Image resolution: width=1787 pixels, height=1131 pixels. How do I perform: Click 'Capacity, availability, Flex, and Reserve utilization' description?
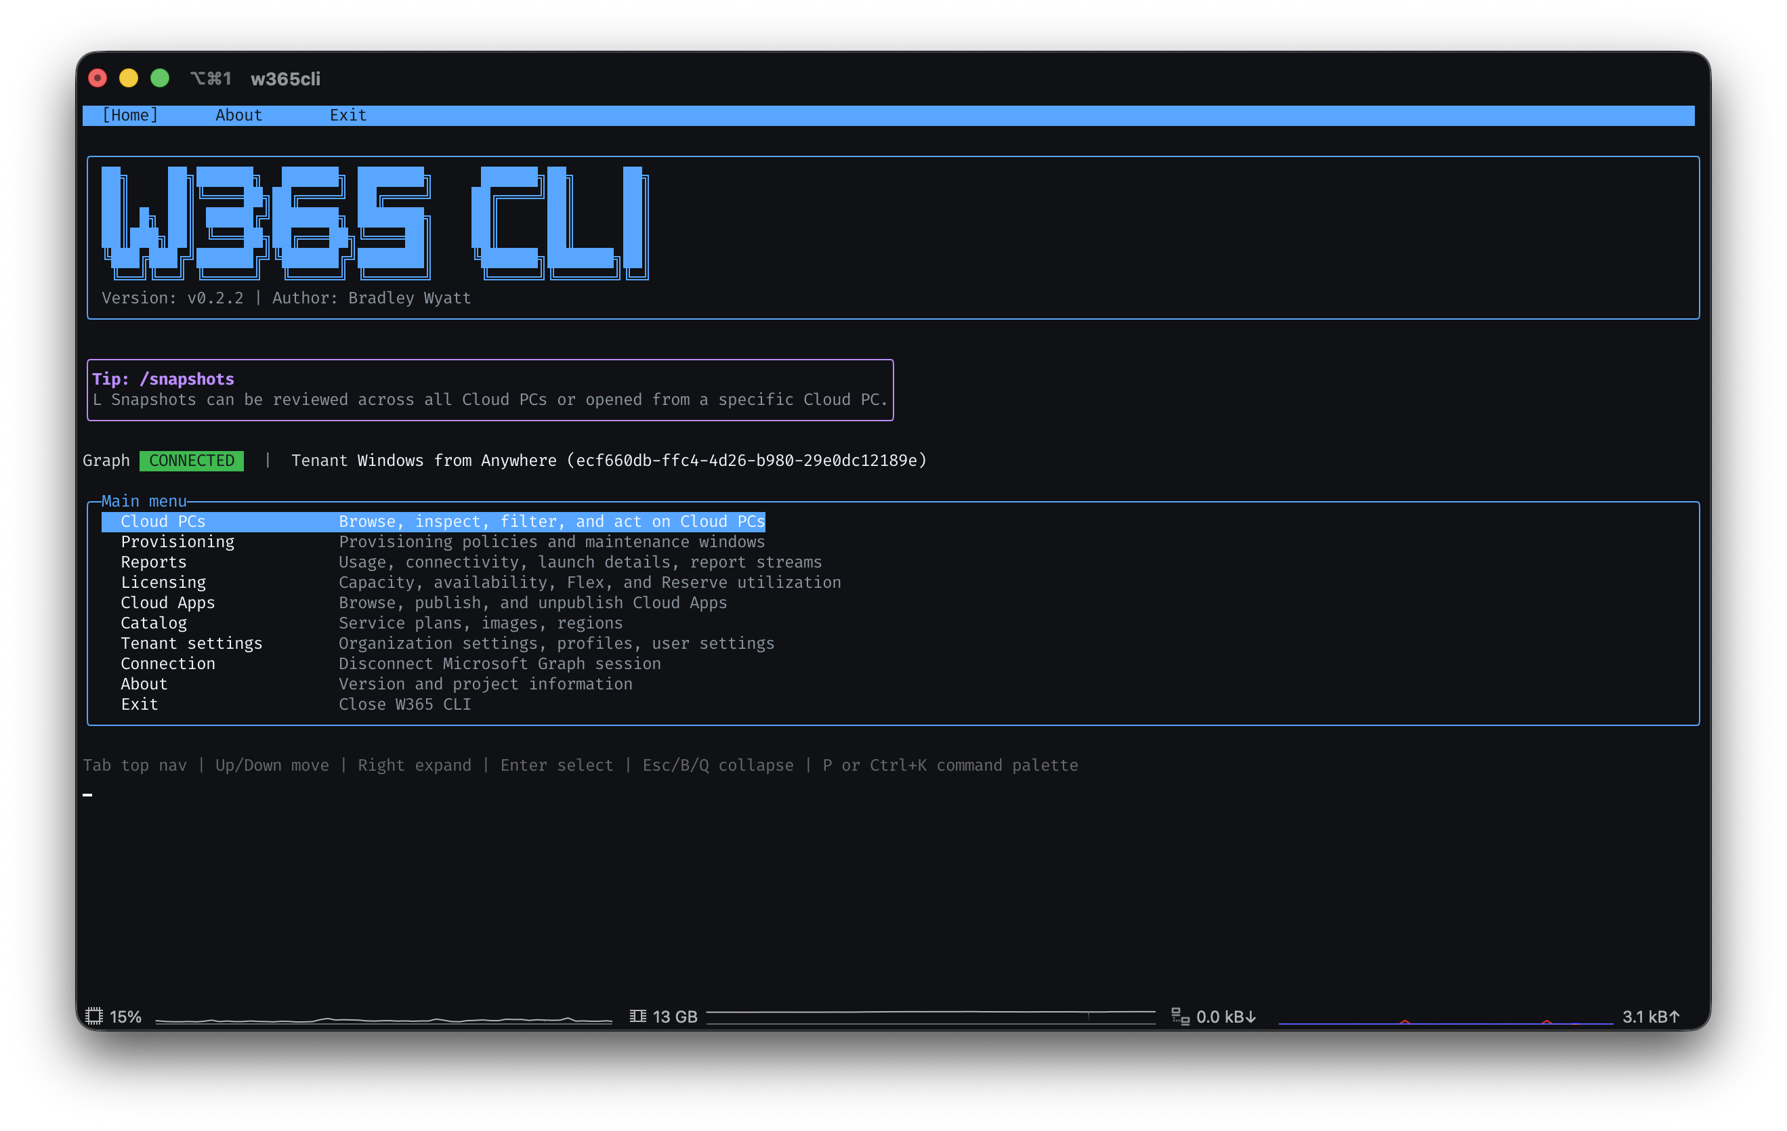click(x=590, y=582)
